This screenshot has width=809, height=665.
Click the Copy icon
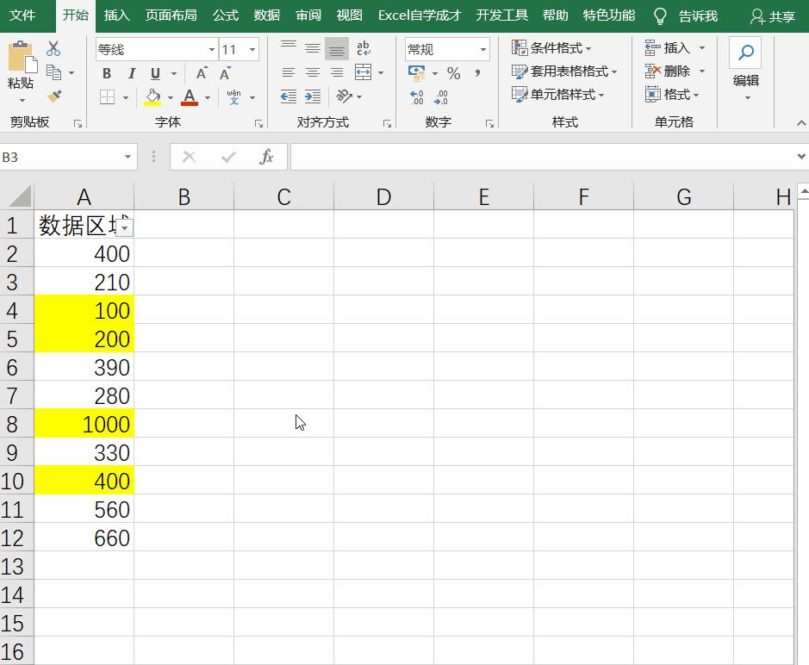pos(53,72)
